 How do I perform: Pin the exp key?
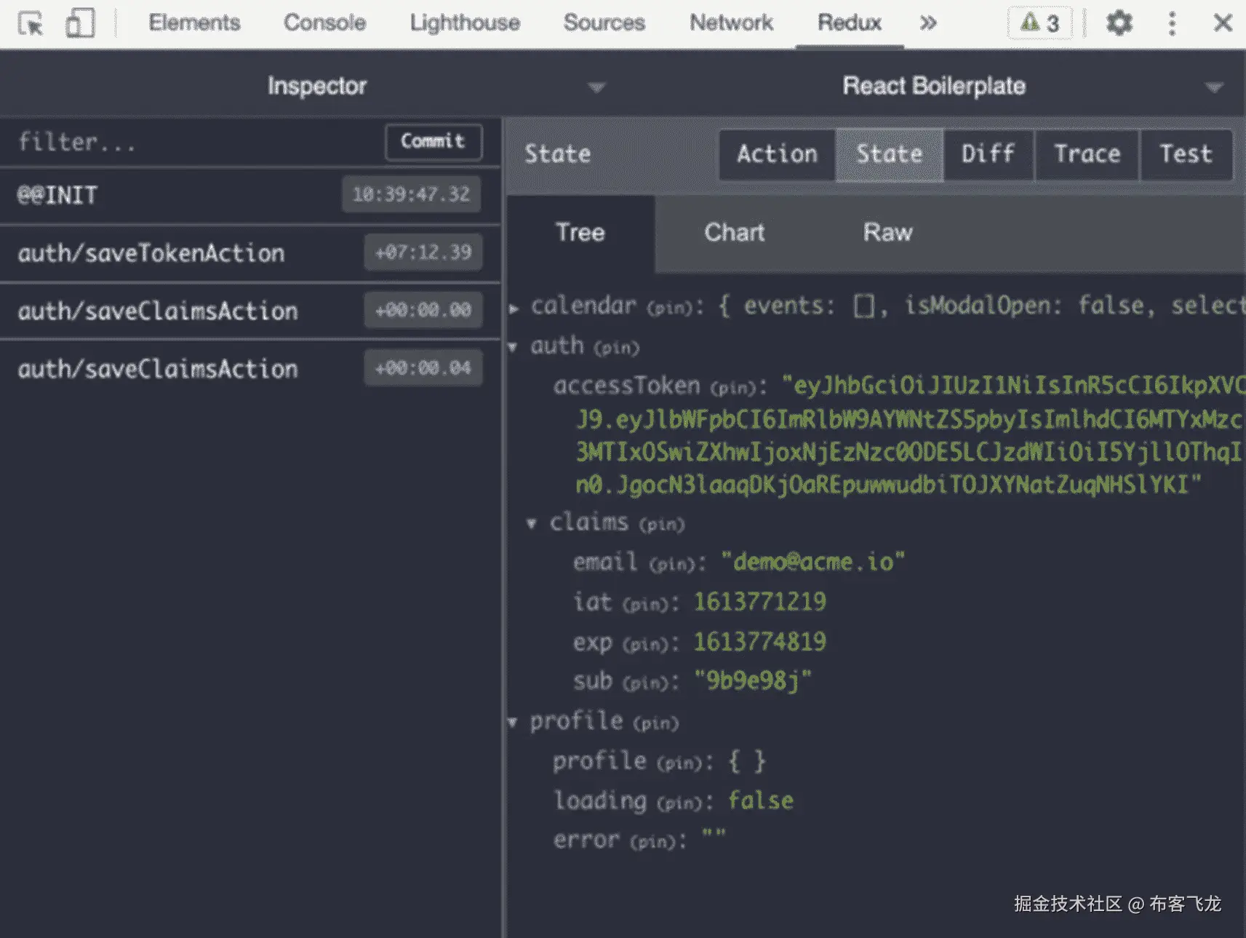645,644
